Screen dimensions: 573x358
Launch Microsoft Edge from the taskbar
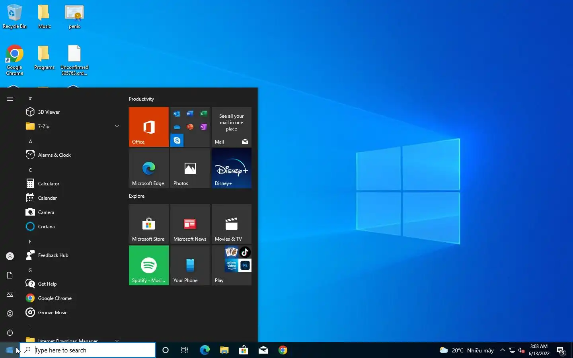coord(205,350)
